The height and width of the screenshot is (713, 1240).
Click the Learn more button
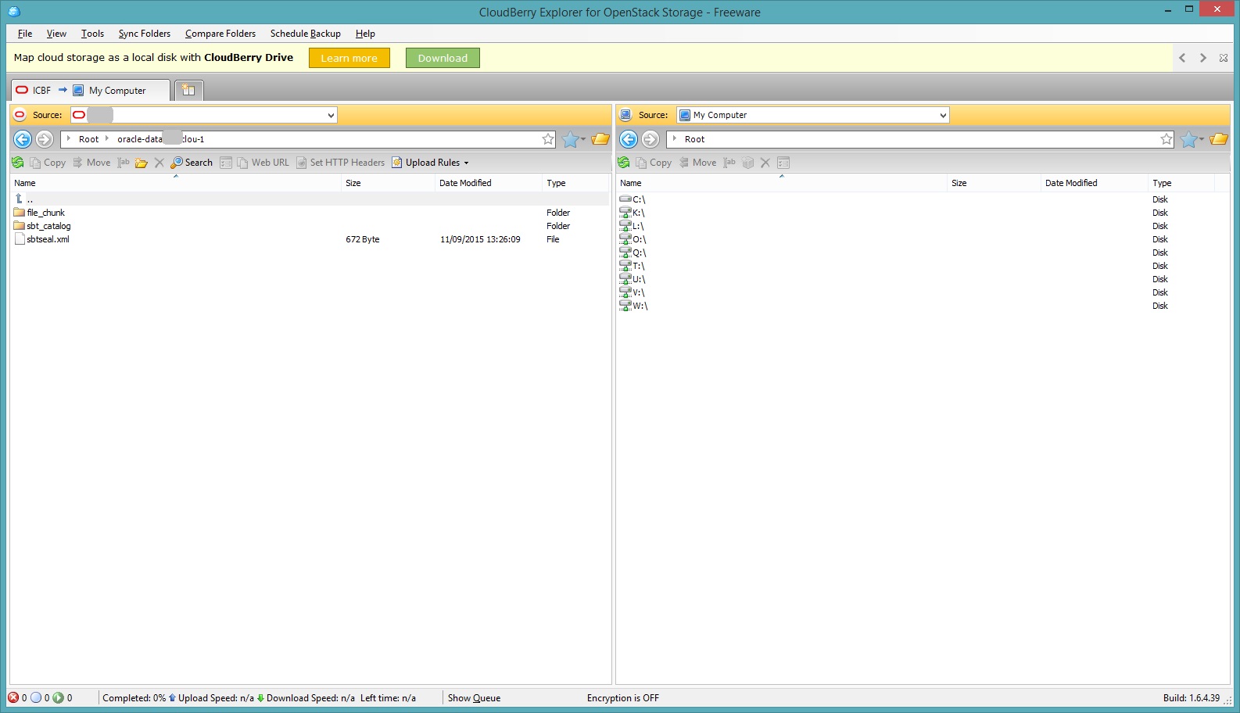tap(349, 58)
